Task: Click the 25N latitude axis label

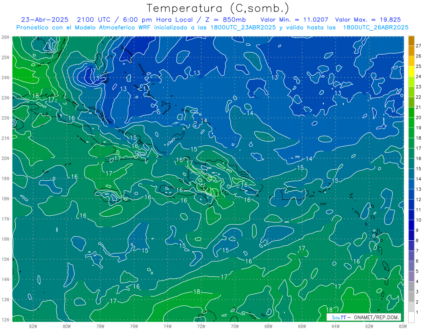Action: 5,57
